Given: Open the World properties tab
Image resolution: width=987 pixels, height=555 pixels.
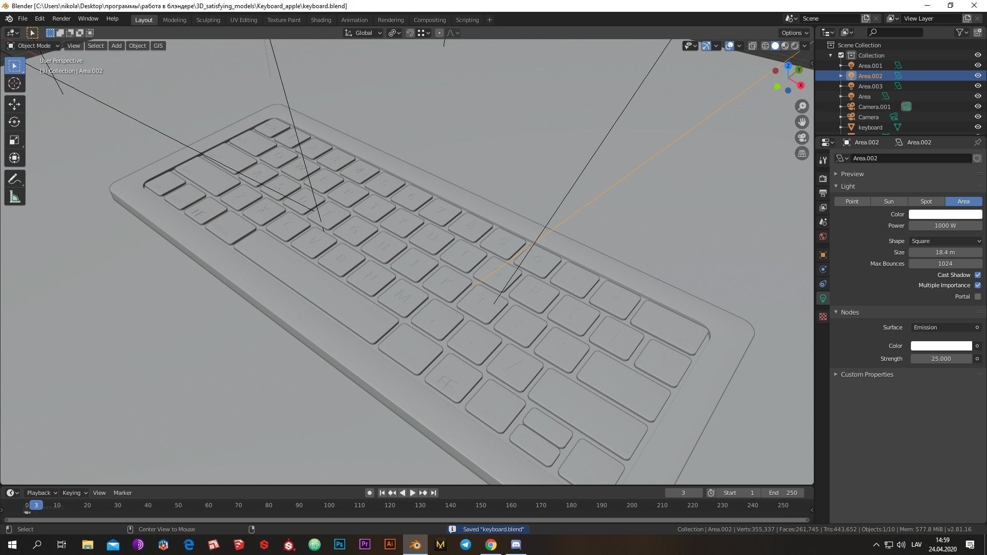Looking at the screenshot, I should 823,236.
